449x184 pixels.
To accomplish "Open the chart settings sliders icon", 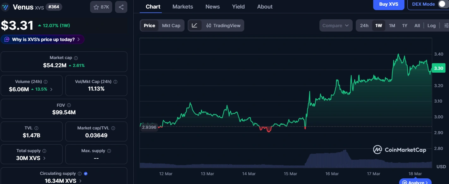I will [446, 25].
